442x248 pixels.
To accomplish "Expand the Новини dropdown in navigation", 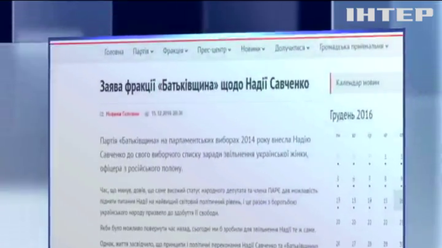I will pos(253,49).
